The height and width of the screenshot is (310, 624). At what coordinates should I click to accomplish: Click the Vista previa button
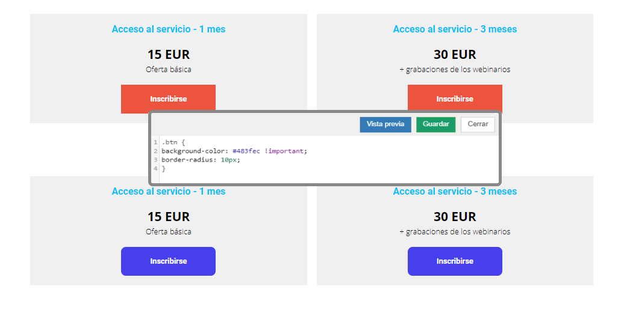(385, 124)
